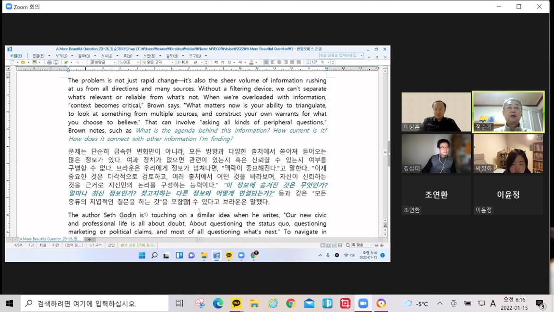Open KakaoTalk from the Windows taskbar
The image size is (554, 312).
point(236,303)
